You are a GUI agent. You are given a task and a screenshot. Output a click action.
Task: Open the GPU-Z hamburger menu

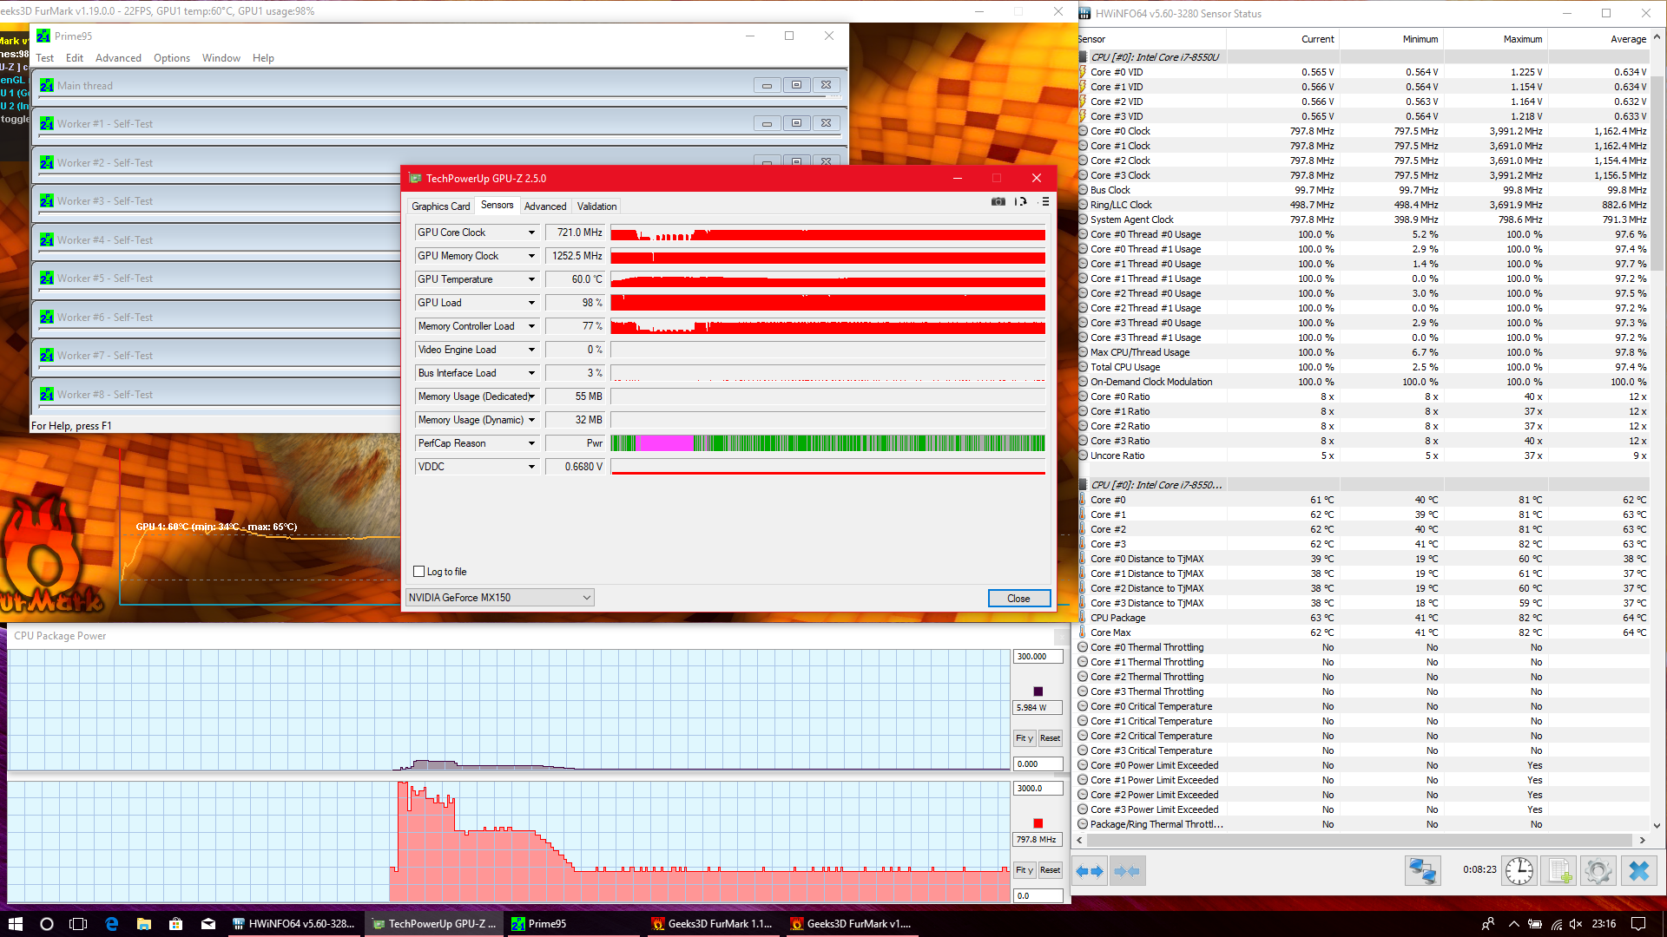coord(1045,201)
